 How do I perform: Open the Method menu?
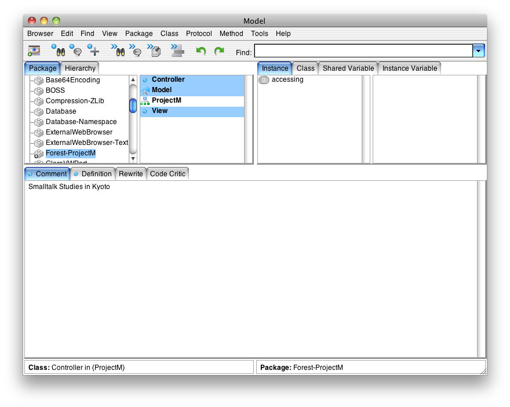point(231,34)
